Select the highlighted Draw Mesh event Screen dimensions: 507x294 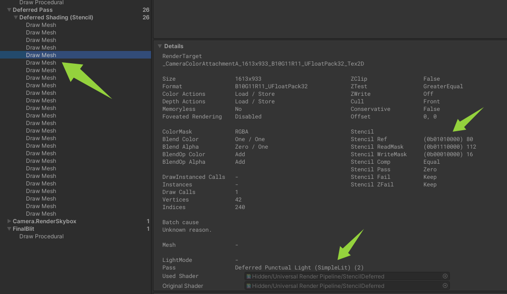click(41, 55)
